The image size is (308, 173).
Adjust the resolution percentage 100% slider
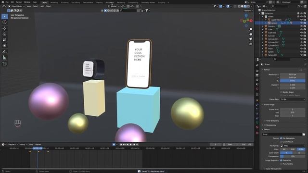tap(293, 81)
